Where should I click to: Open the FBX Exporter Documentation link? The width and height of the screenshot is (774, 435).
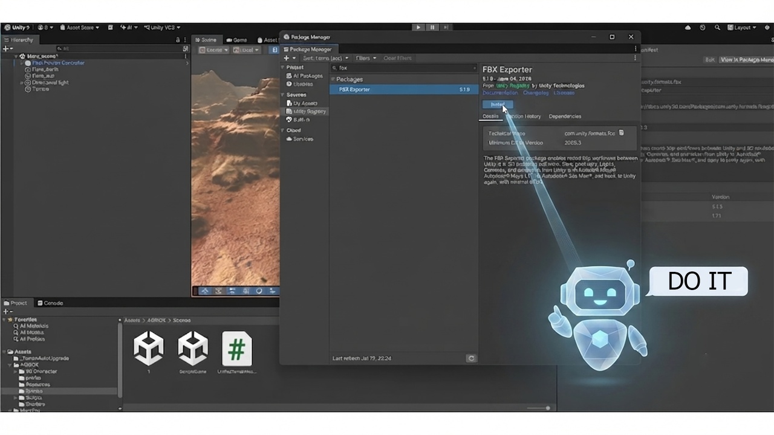[500, 93]
